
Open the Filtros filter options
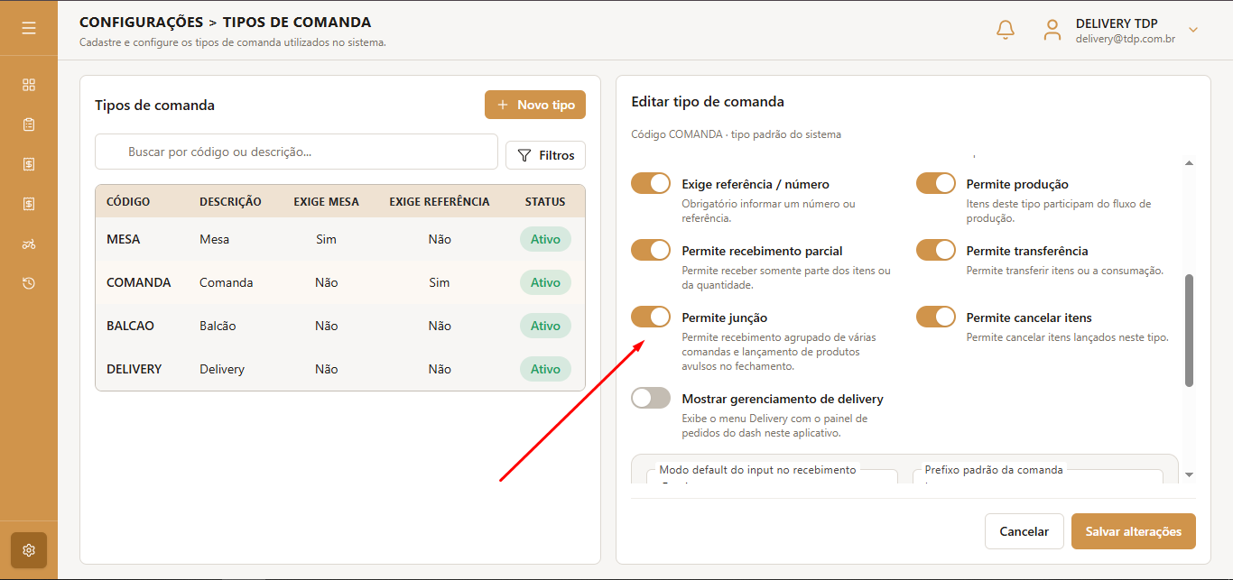[x=546, y=155]
